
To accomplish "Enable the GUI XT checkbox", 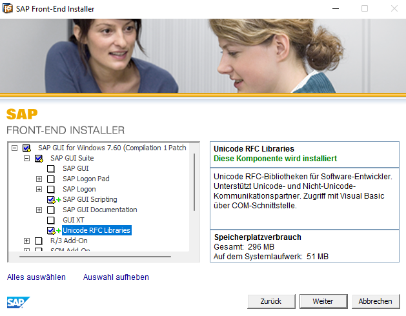I will pos(51,221).
